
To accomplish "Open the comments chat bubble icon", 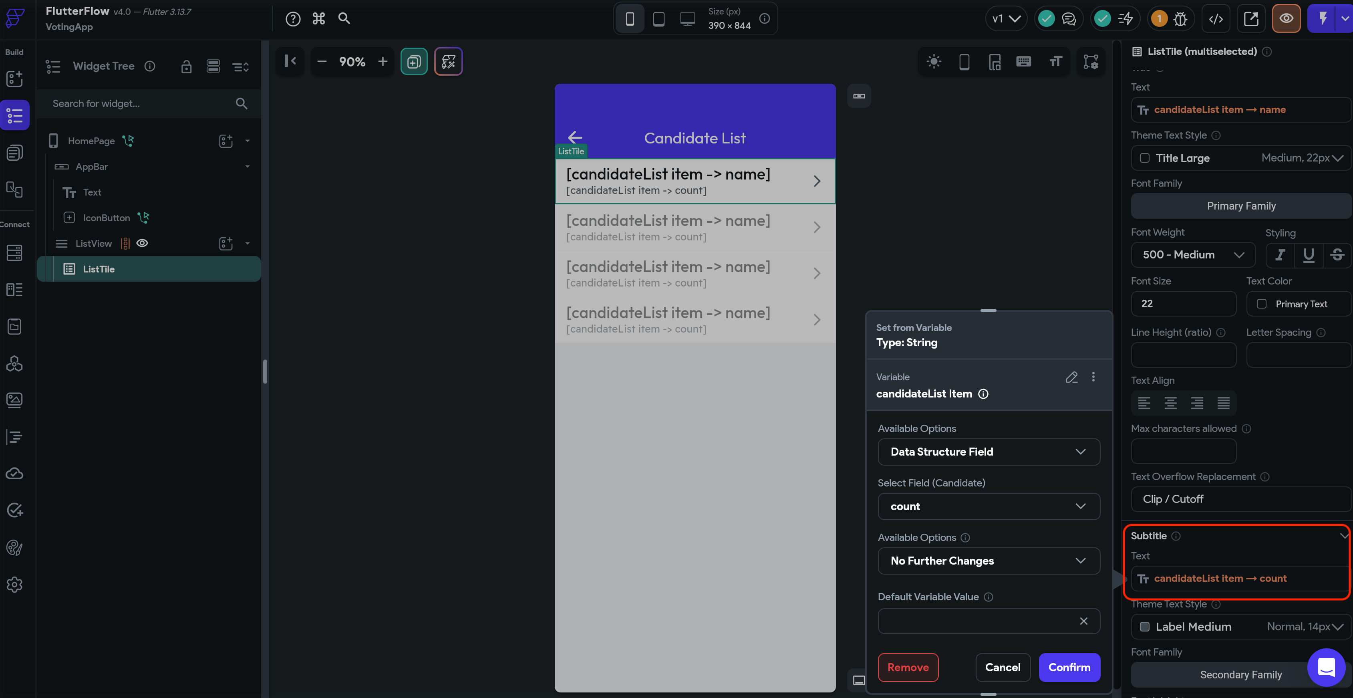I will [1069, 19].
